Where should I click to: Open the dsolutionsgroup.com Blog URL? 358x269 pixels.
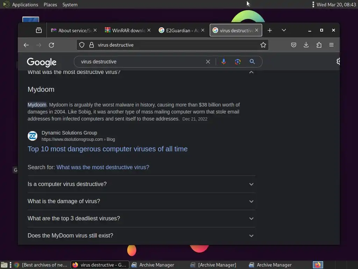[78, 139]
